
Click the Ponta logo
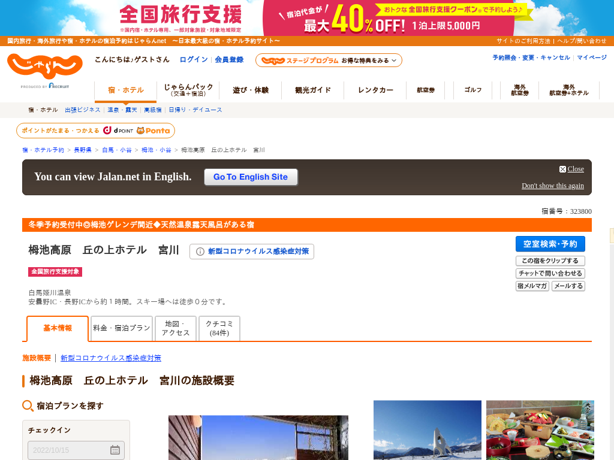(153, 131)
